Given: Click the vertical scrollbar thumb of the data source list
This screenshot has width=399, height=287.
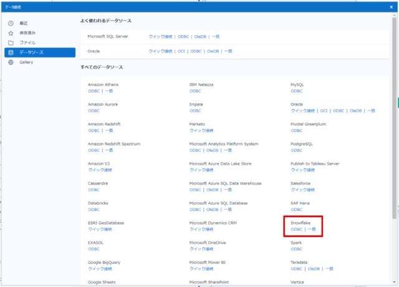Looking at the screenshot, I should pos(394,118).
